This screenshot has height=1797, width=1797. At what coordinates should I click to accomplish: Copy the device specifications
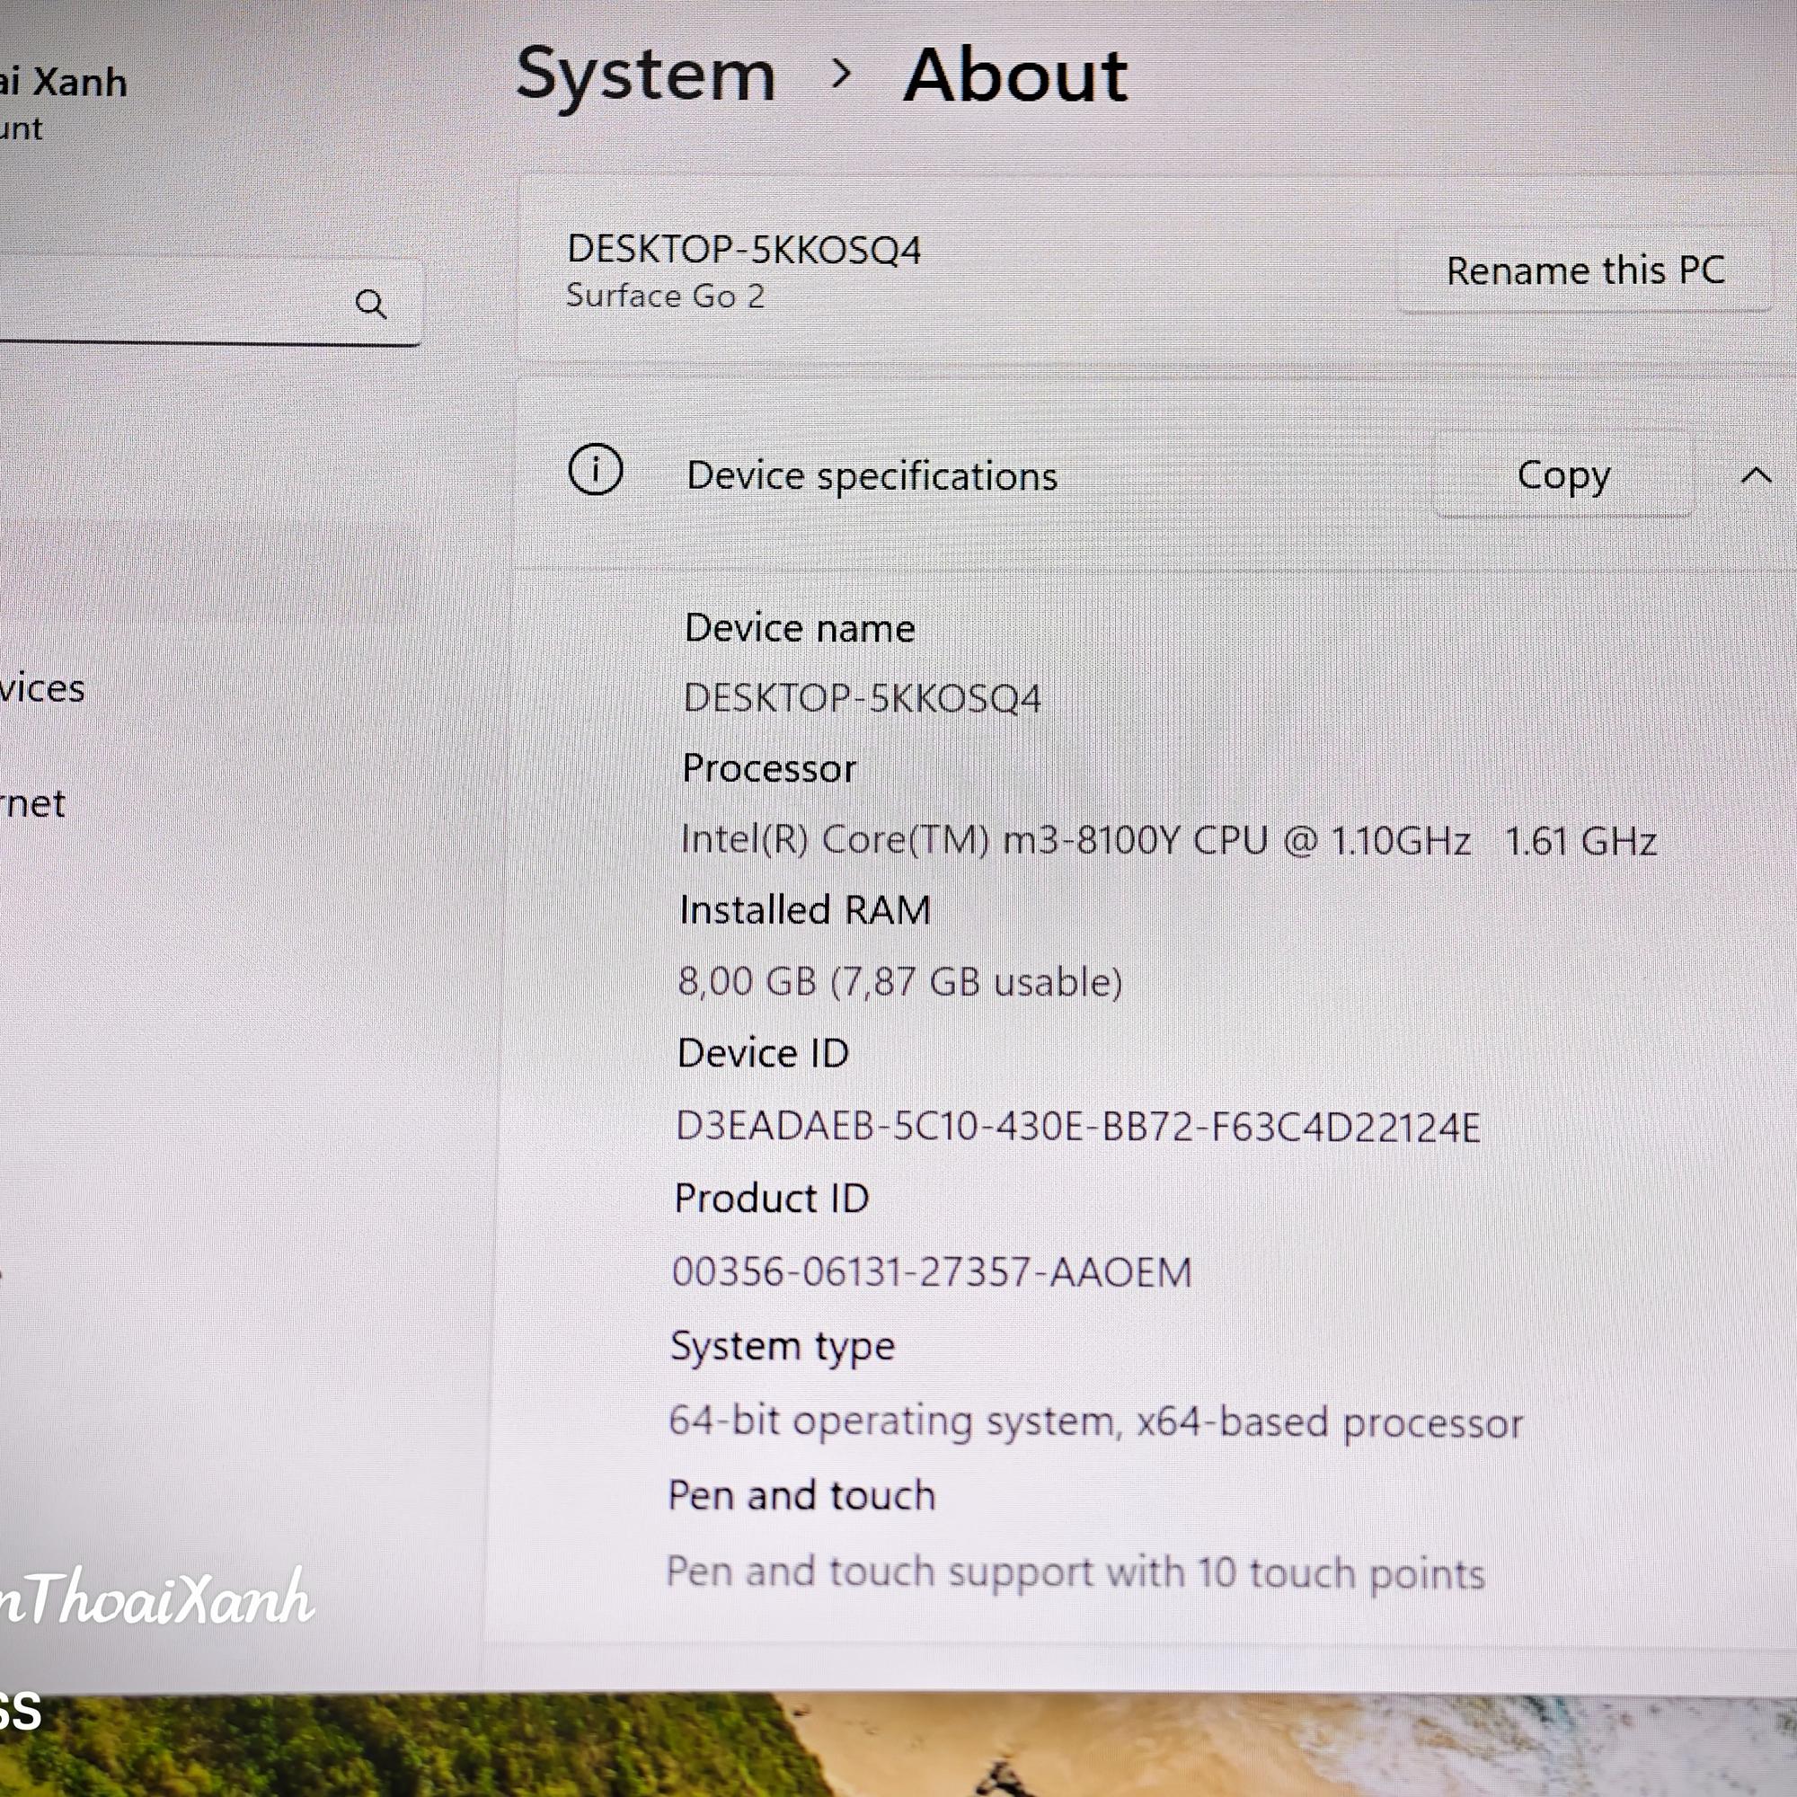tap(1562, 474)
